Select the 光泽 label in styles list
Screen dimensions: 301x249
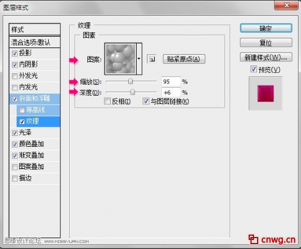pyautogui.click(x=25, y=132)
